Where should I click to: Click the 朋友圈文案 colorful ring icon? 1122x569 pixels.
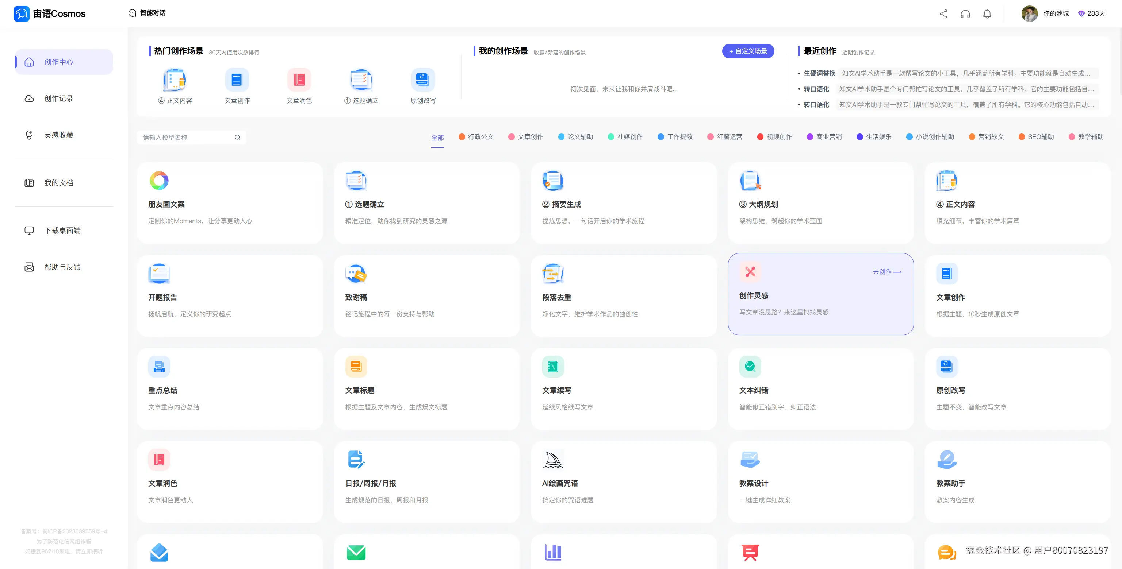point(159,181)
